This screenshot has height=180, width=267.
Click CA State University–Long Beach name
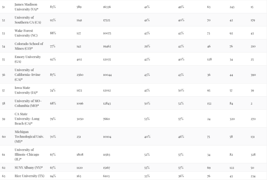(x=27, y=119)
